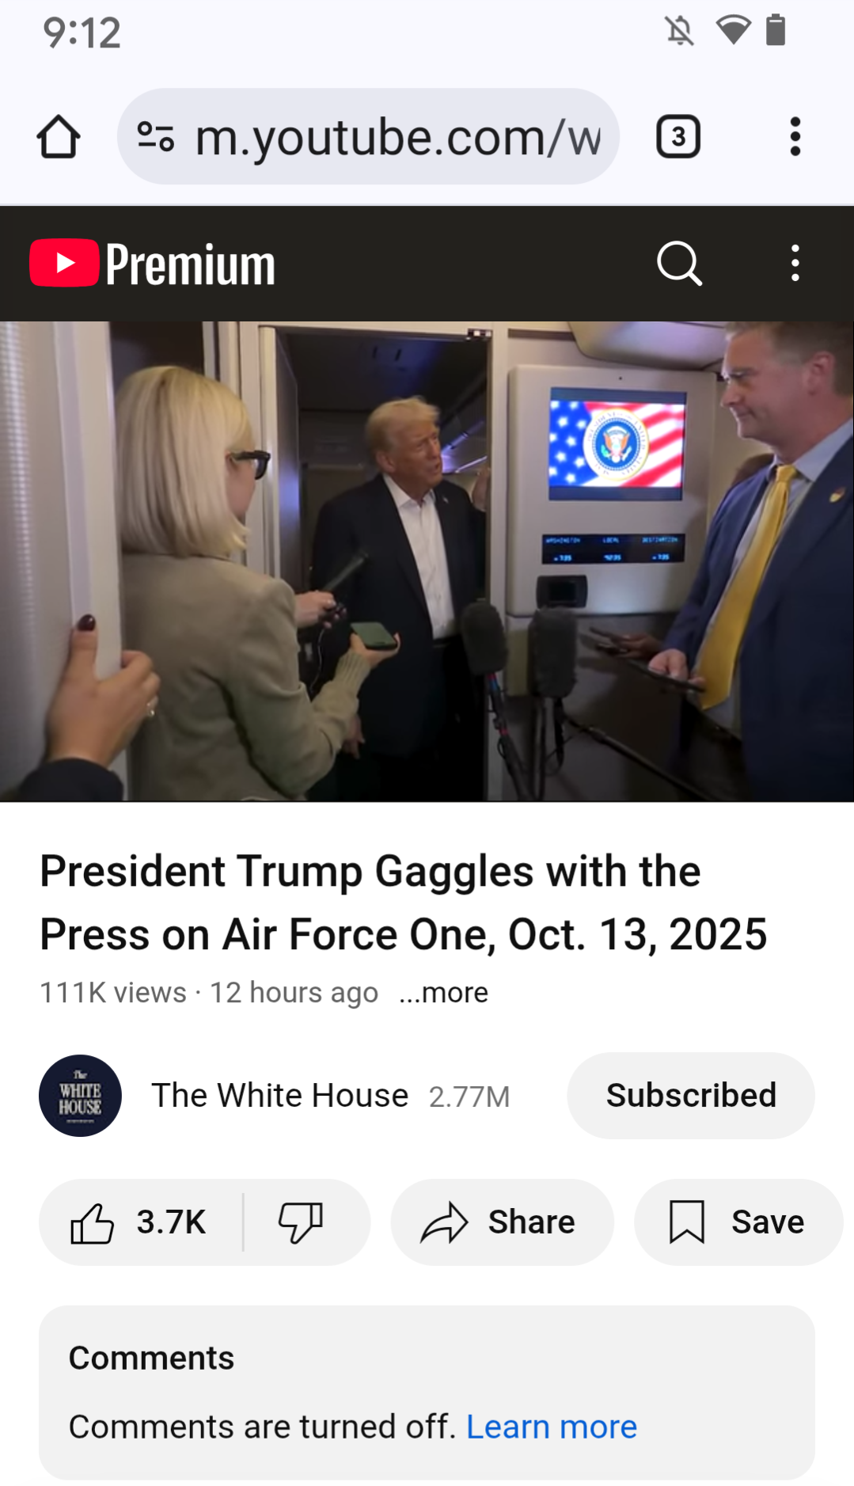Tap the browser home icon

[x=59, y=137]
